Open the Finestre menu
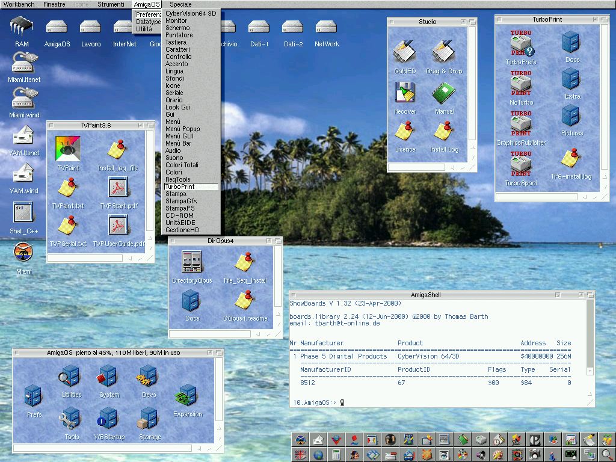The image size is (616, 462). coord(55,4)
